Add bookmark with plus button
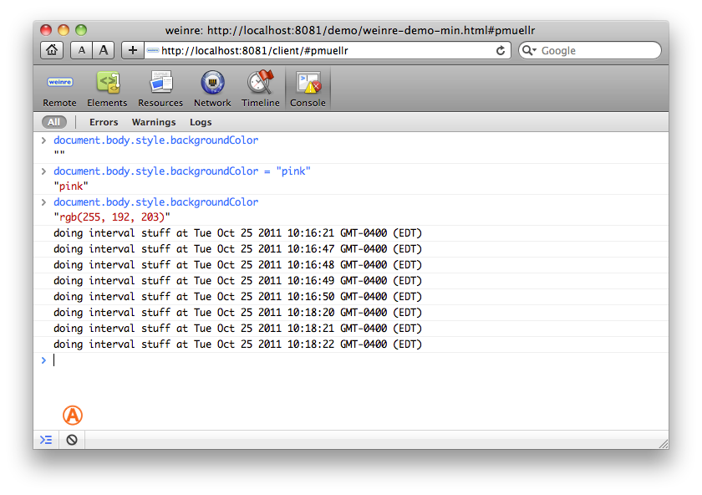 (132, 50)
